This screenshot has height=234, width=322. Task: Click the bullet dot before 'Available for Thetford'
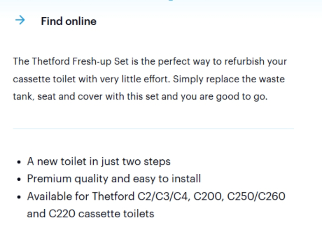click(19, 197)
